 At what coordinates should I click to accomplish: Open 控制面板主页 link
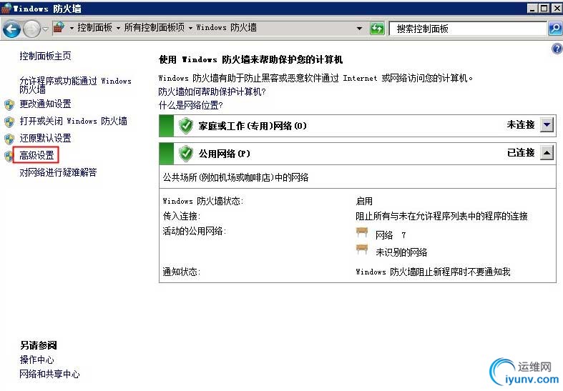(45, 56)
